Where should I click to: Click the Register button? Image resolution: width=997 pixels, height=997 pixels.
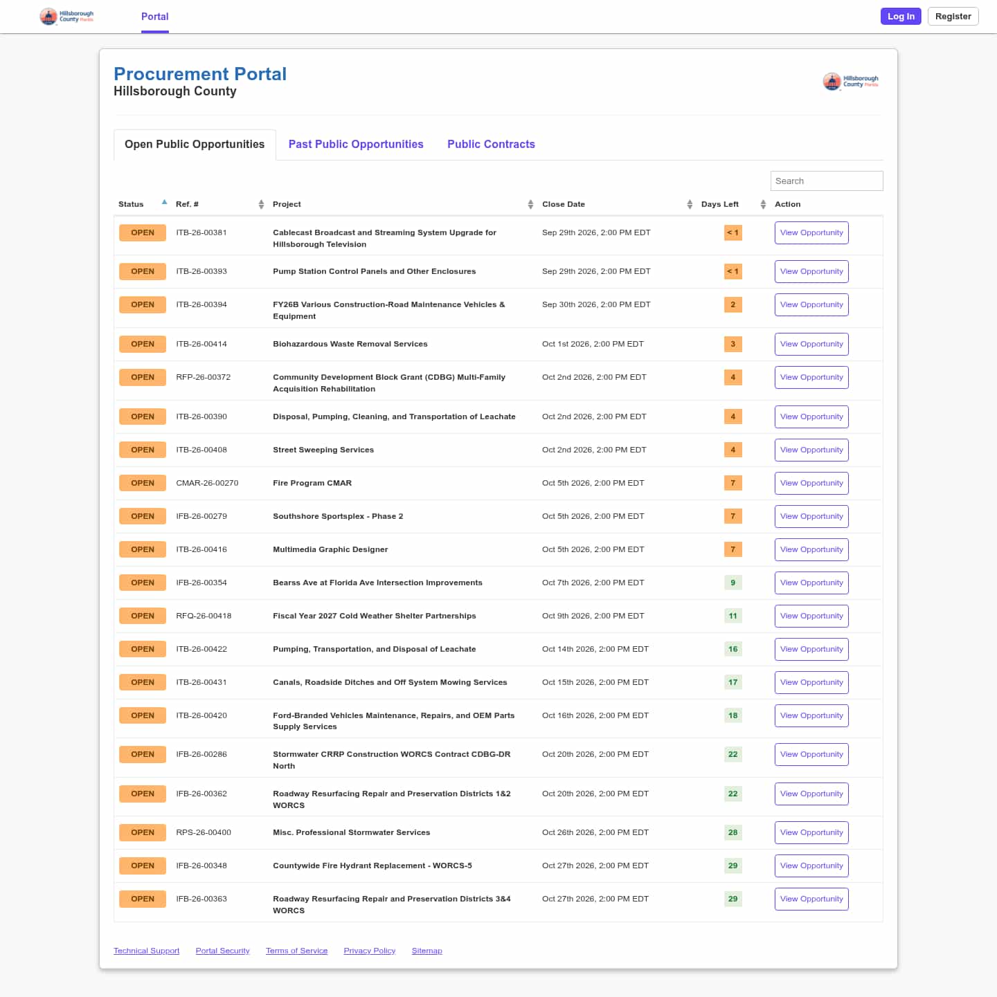tap(953, 17)
